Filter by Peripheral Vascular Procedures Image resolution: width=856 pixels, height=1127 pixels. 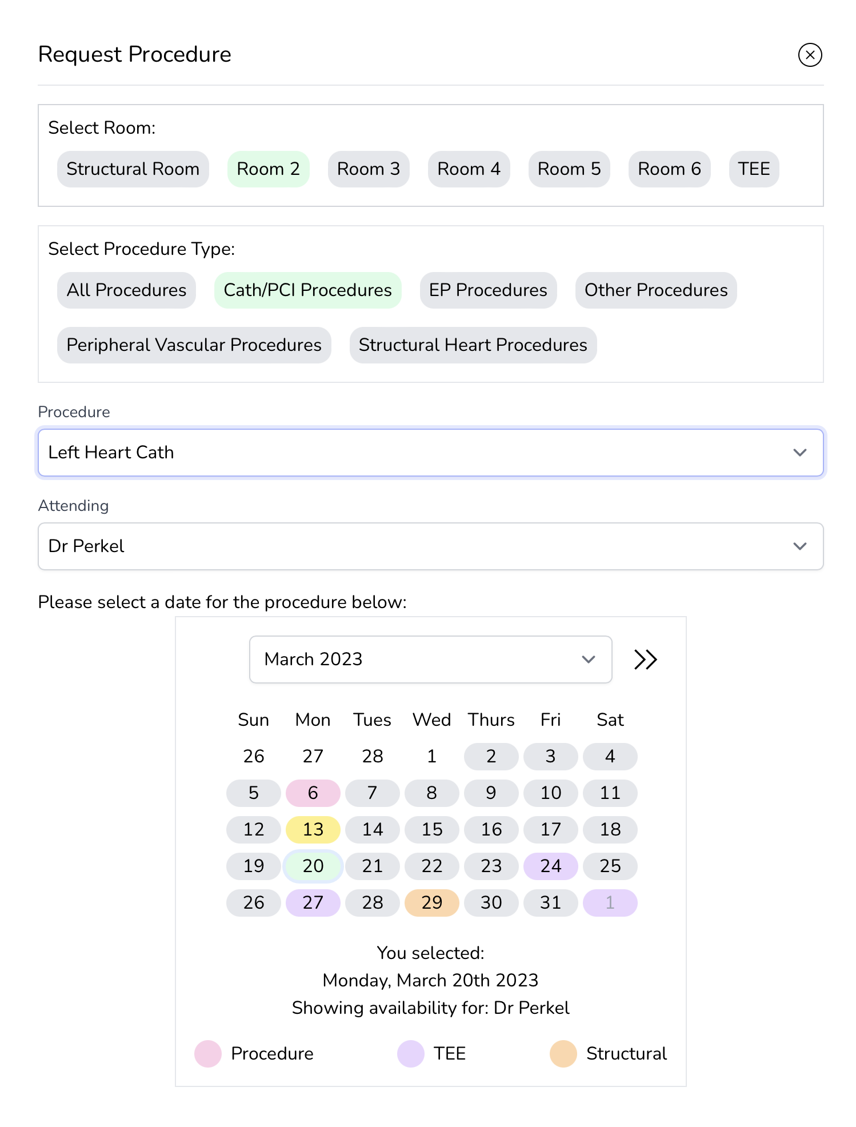point(194,345)
